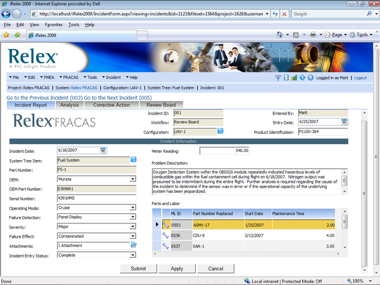Screen dimensions: 380x285
Task: Open the Failure Detection dropdown
Action: (132, 217)
